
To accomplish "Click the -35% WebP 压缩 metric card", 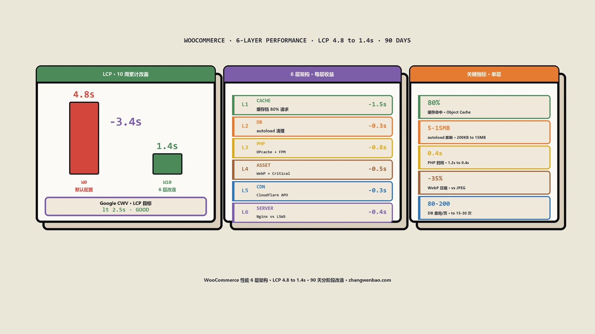I will point(484,183).
